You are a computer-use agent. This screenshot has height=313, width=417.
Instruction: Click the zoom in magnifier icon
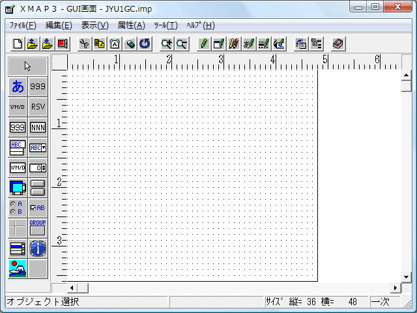click(167, 44)
